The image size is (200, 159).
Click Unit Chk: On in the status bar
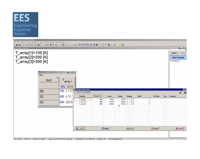90,139
